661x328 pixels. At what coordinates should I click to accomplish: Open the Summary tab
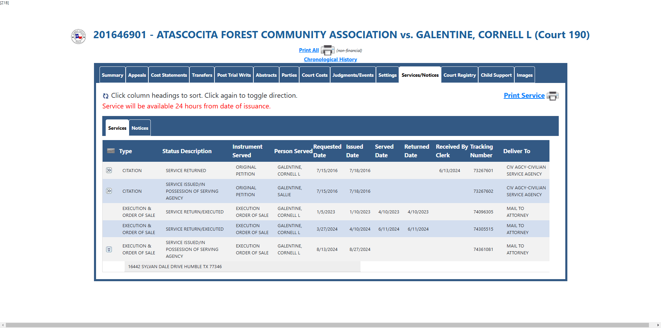tap(113, 75)
